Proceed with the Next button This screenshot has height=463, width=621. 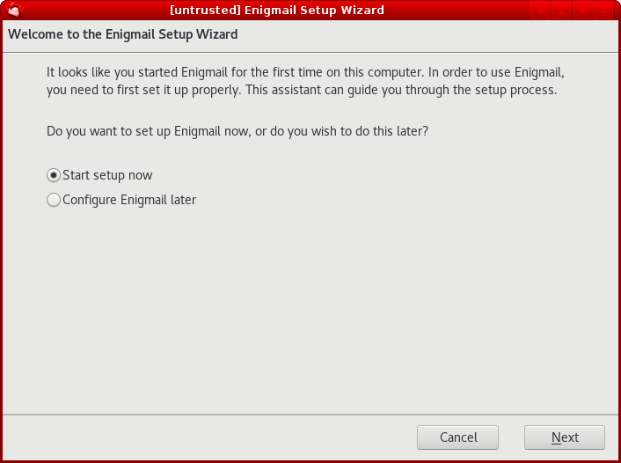(x=565, y=437)
